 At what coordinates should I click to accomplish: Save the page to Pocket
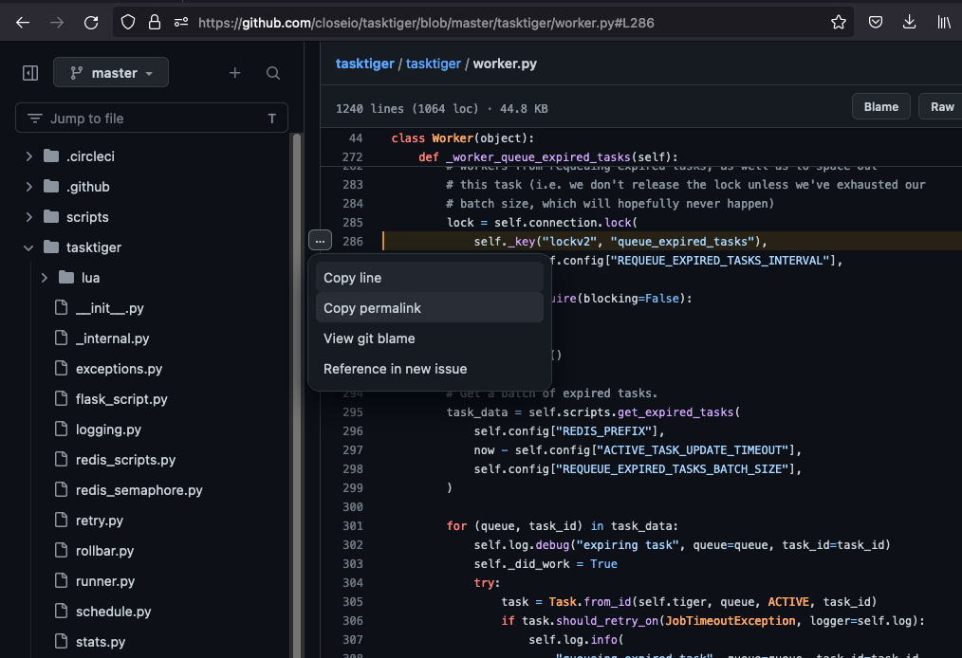tap(874, 23)
